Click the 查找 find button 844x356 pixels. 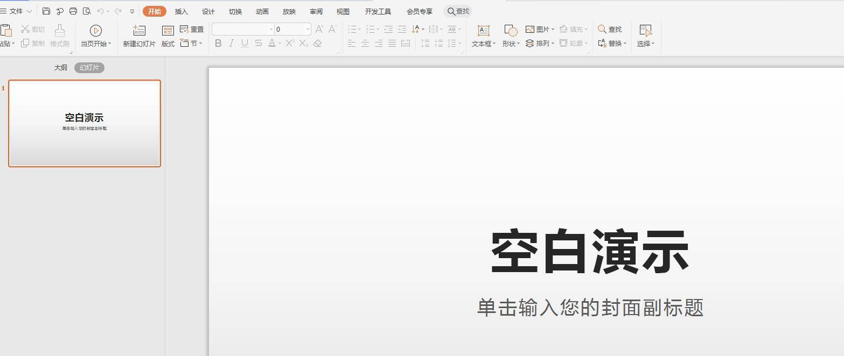point(609,29)
